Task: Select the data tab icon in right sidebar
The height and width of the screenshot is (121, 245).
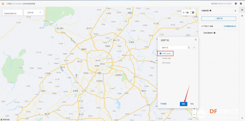Action: pyautogui.click(x=242, y=10)
